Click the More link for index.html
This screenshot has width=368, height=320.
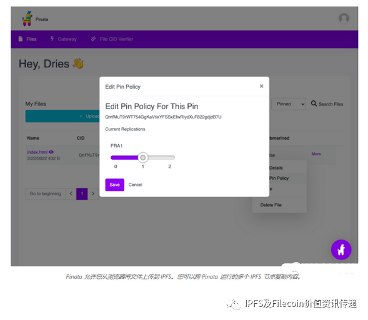point(316,154)
